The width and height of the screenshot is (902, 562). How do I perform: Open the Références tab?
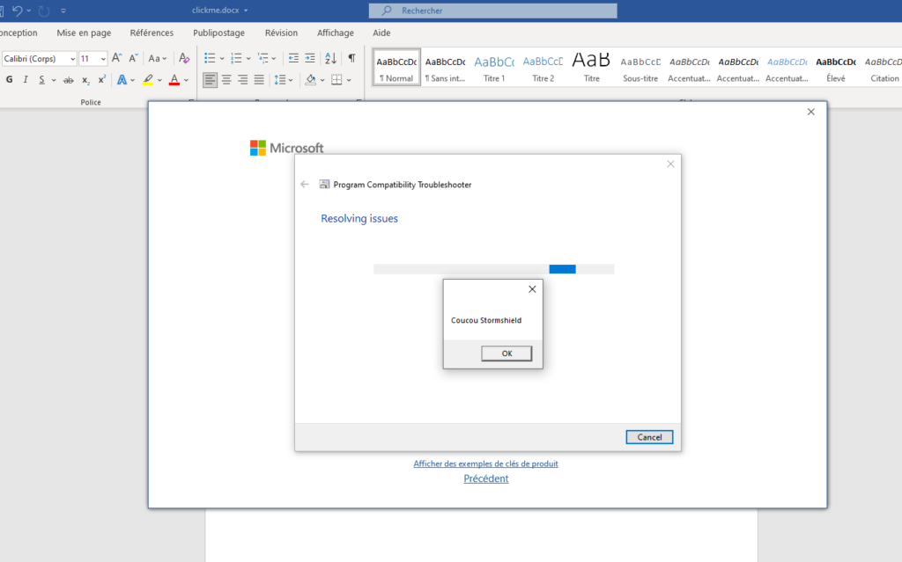152,33
